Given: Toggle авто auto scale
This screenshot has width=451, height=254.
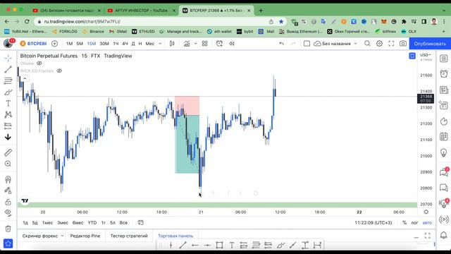Looking at the screenshot, I should 427,223.
